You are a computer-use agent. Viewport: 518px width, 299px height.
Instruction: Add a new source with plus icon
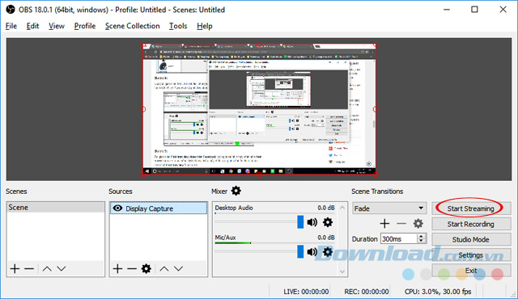tap(117, 268)
